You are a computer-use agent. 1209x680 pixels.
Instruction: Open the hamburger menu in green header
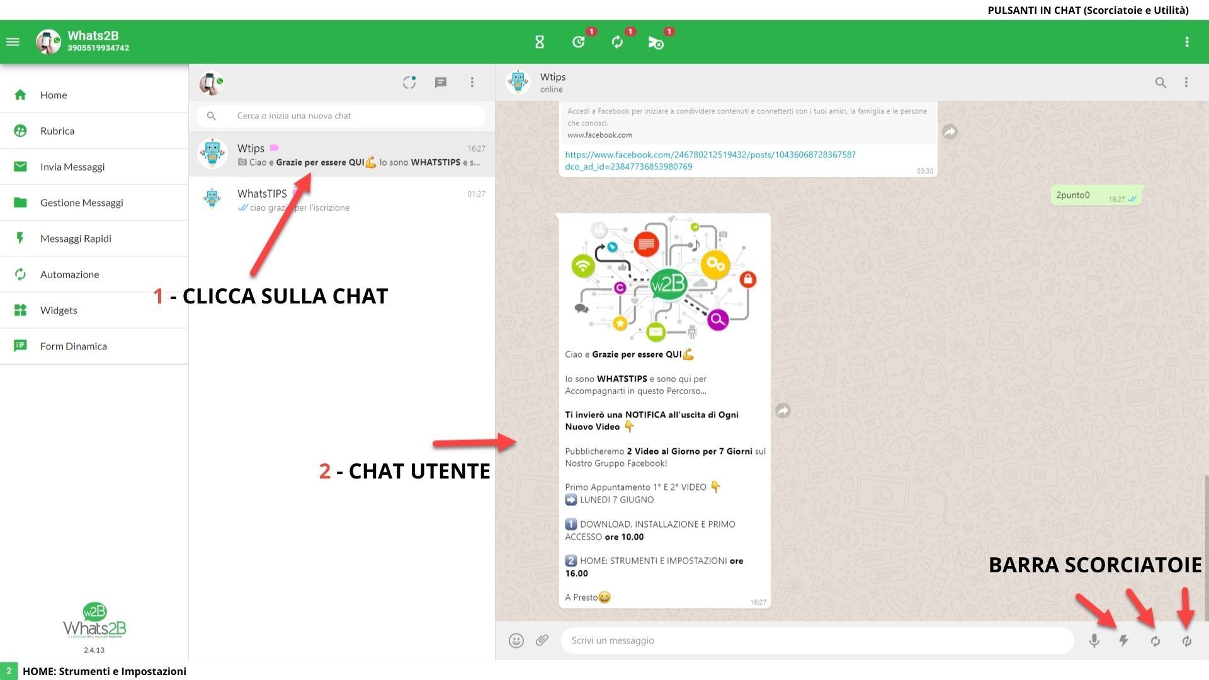(x=13, y=42)
